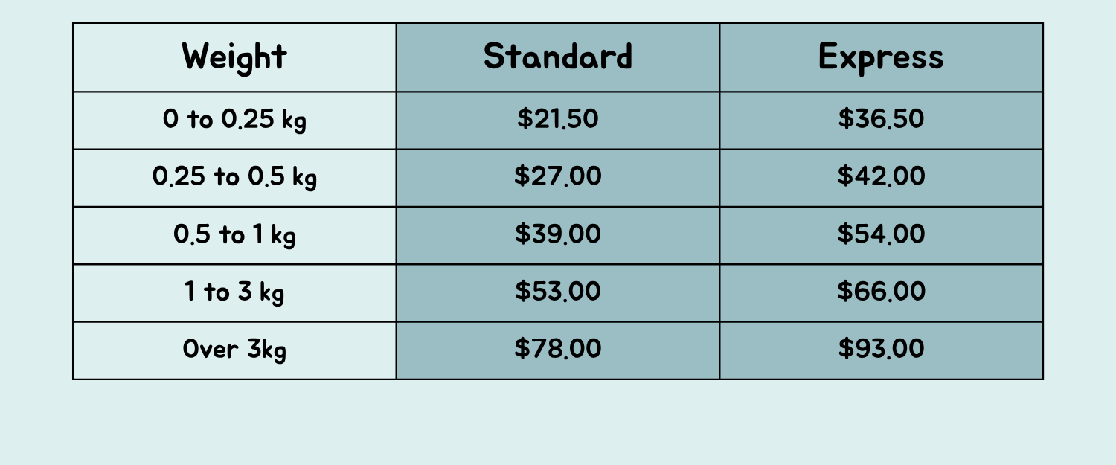This screenshot has width=1116, height=465.
Task: Select the Express column header
Action: tap(882, 57)
